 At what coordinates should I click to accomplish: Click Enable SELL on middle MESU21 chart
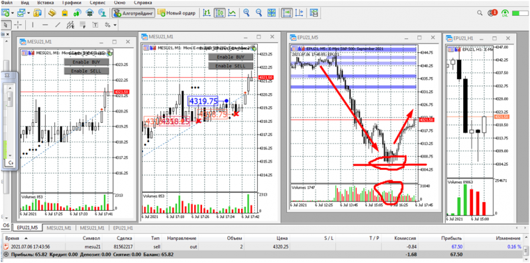click(x=231, y=66)
